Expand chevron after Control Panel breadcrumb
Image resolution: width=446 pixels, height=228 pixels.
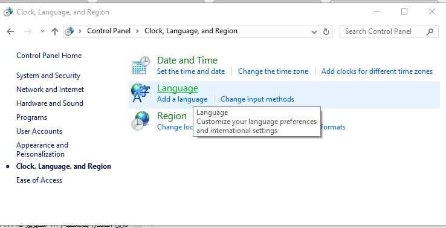(137, 31)
